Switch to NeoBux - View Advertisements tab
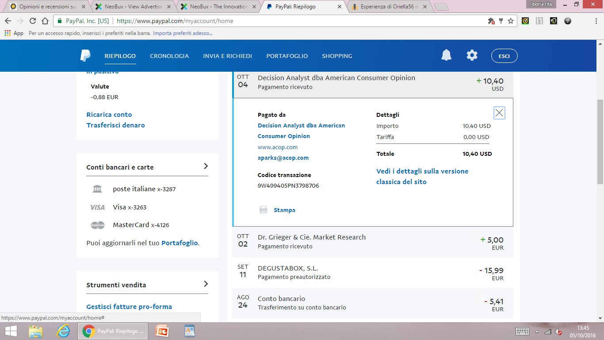Viewport: 604px width, 340px height. point(132,7)
